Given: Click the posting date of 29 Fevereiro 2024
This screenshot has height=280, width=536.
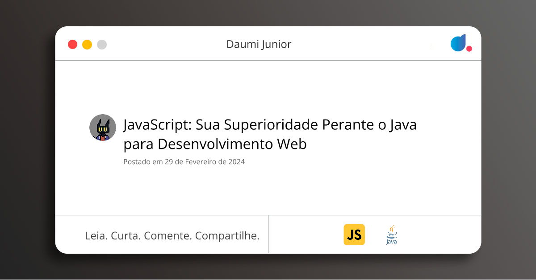Looking at the screenshot, I should click(184, 162).
